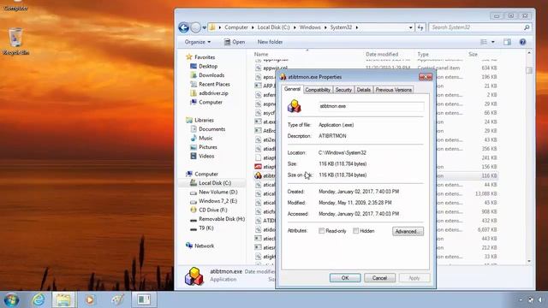Select Removable Disk (H:)
The height and width of the screenshot is (308, 548).
point(222,219)
